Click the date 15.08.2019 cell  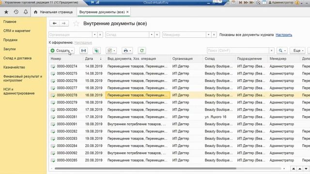93,81
